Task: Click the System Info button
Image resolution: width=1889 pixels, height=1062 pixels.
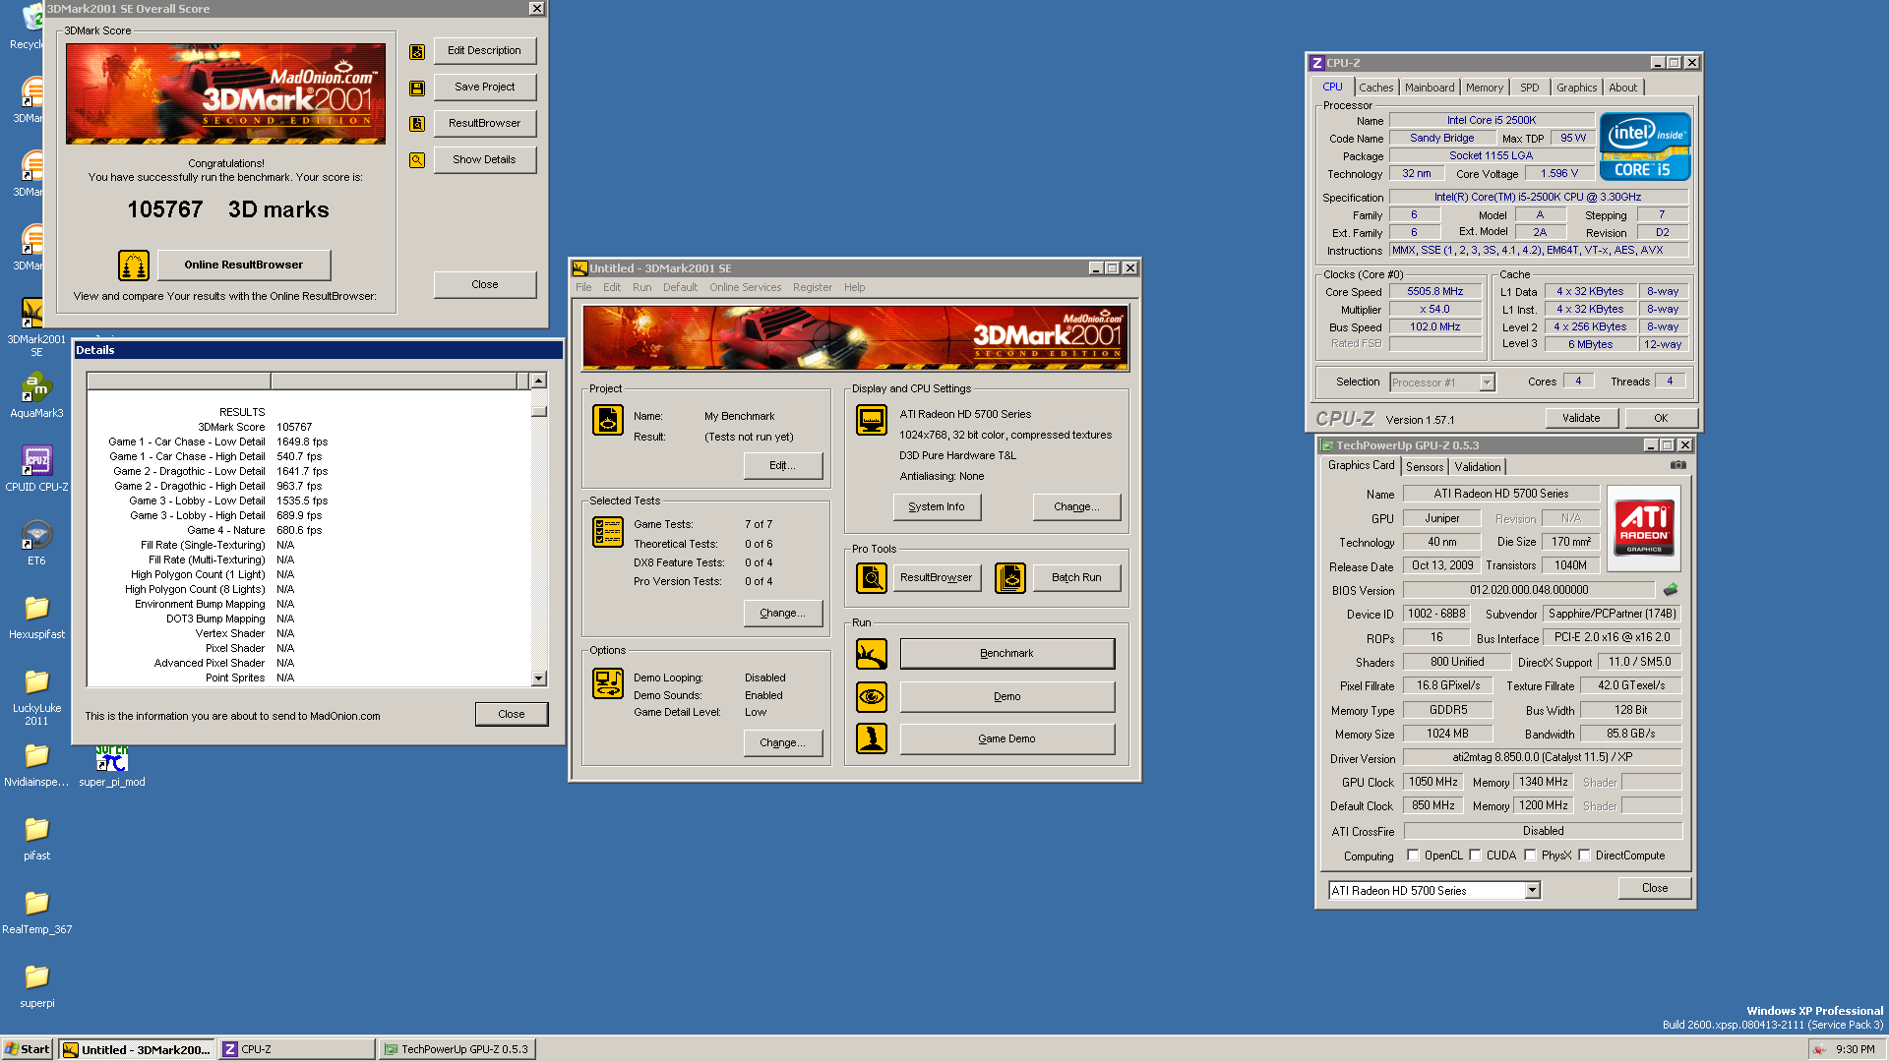Action: point(937,507)
